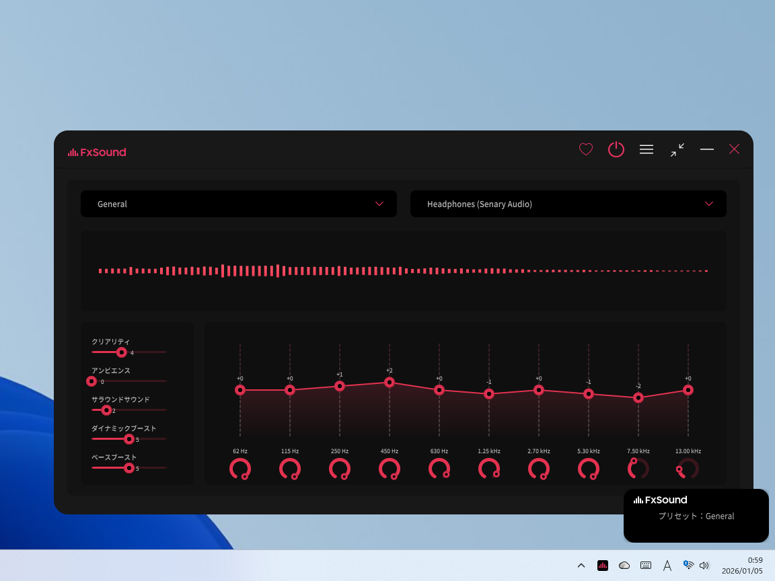Click the FxSound heart/favorites icon

tap(586, 149)
